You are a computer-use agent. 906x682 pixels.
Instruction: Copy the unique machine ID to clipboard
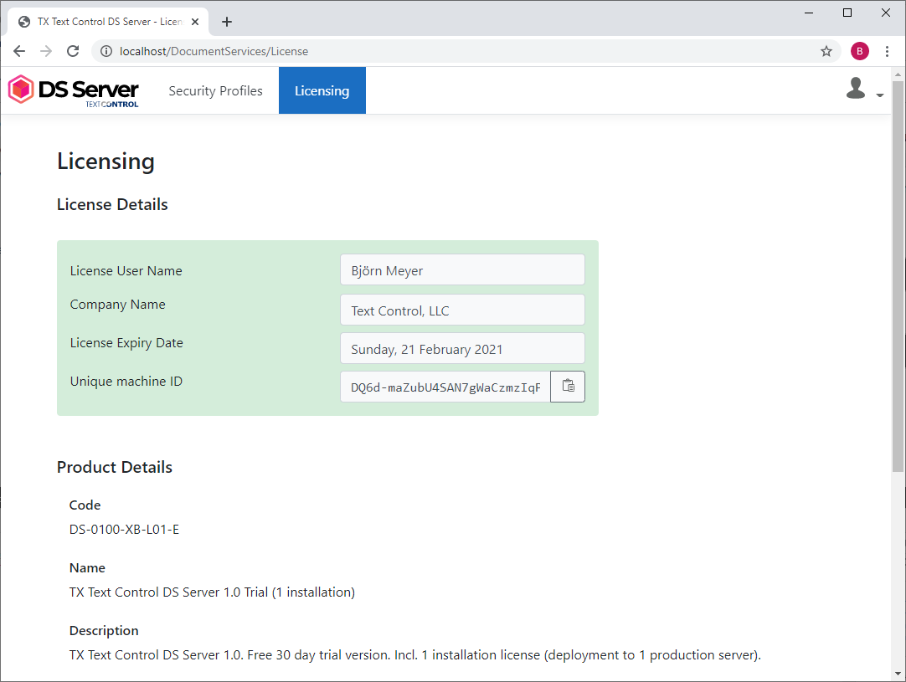click(x=568, y=387)
